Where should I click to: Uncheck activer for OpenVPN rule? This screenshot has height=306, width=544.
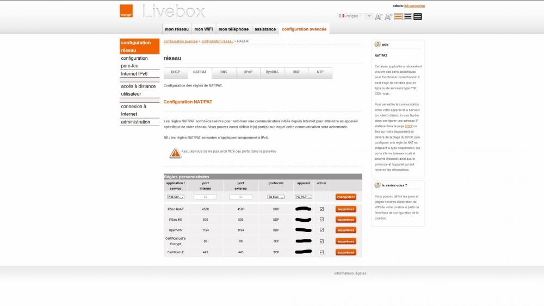pos(322,230)
